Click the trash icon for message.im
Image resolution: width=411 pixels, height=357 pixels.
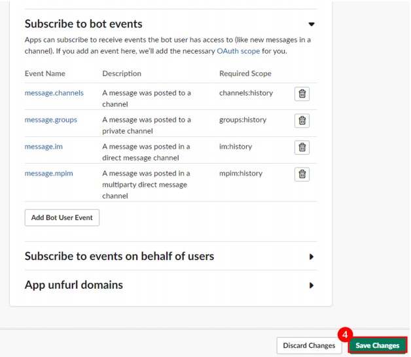[302, 147]
